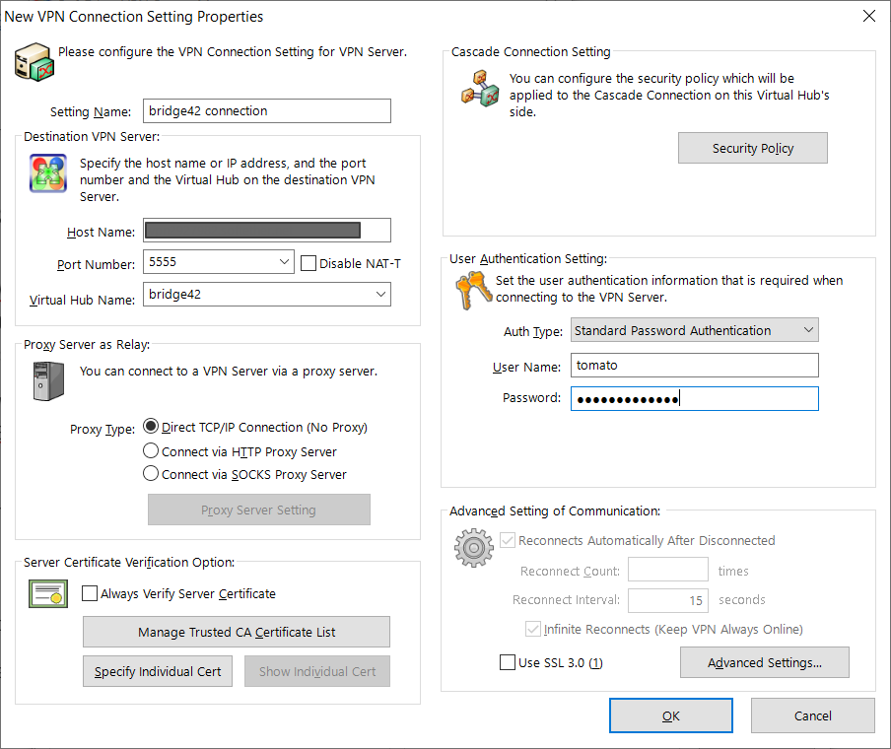Expand the Virtual Hub Name dropdown
This screenshot has width=891, height=749.
379,294
